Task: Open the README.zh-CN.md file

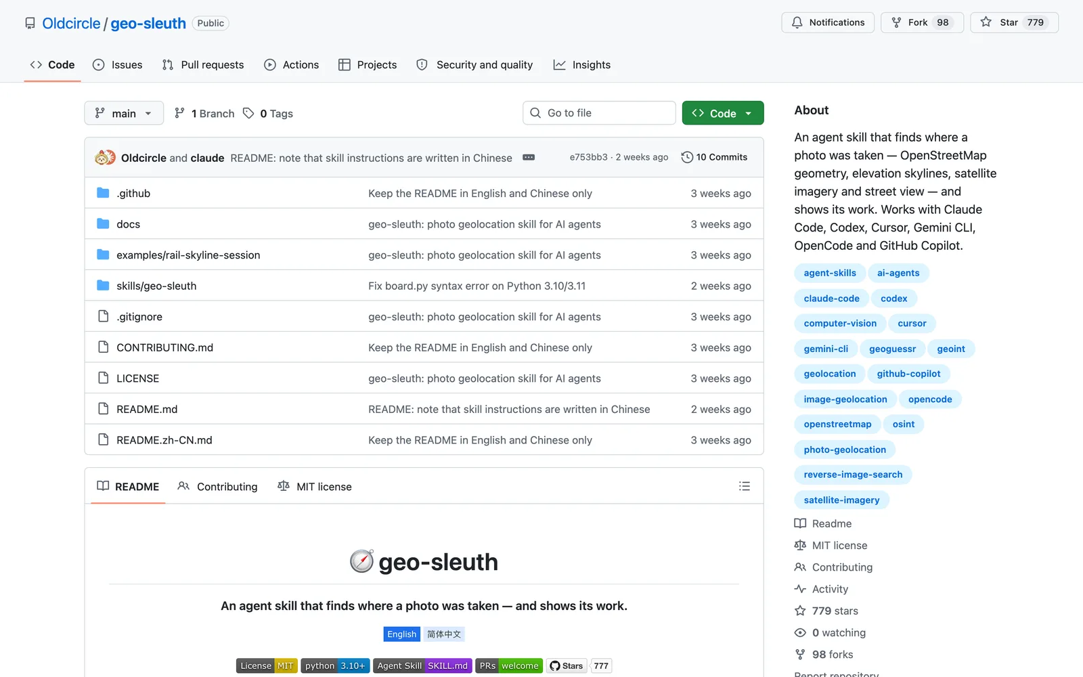Action: tap(164, 440)
